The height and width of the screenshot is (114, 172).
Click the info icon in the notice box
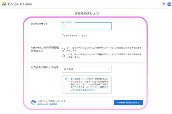(67, 79)
